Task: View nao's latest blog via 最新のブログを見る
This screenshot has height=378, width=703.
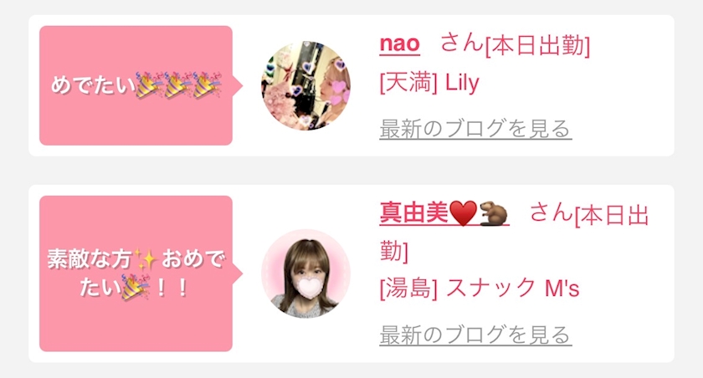Action: click(475, 129)
